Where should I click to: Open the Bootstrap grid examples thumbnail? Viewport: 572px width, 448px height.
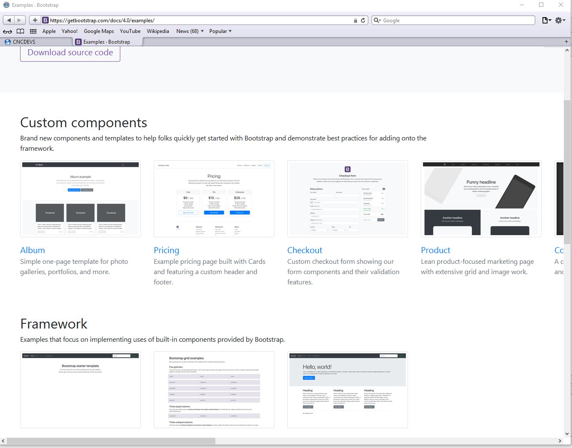214,390
